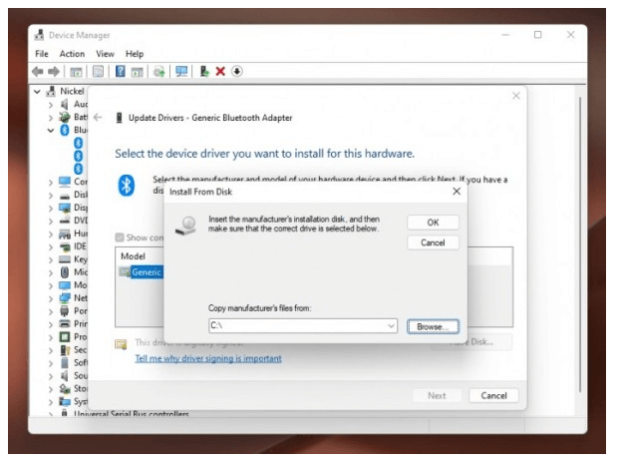Select the Processors icon in device tree
618x462 pixels.
64,337
